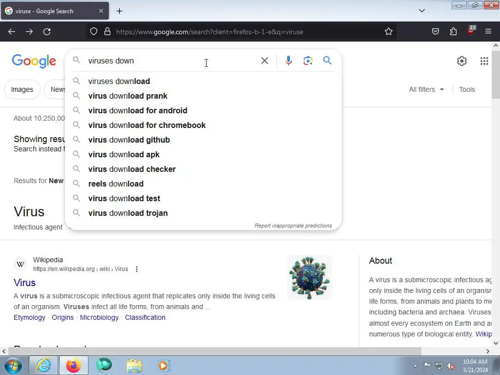
Task: Go forward to the next page
Action: pos(29,32)
